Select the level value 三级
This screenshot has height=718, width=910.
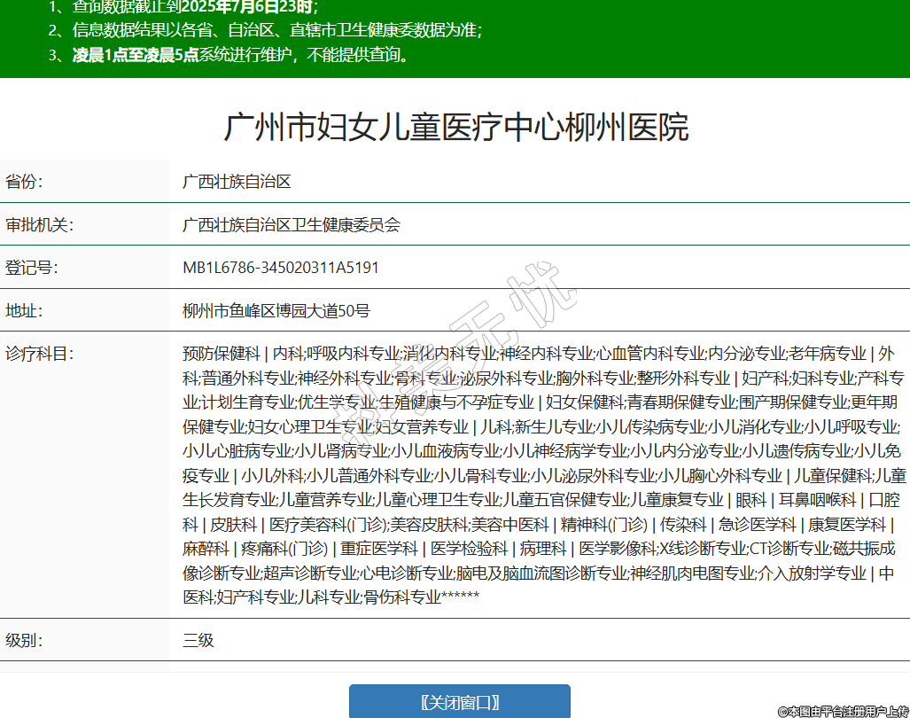[x=198, y=640]
